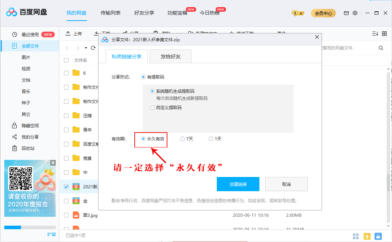
Task: Open the coin points badge icon
Action: coord(298,13)
